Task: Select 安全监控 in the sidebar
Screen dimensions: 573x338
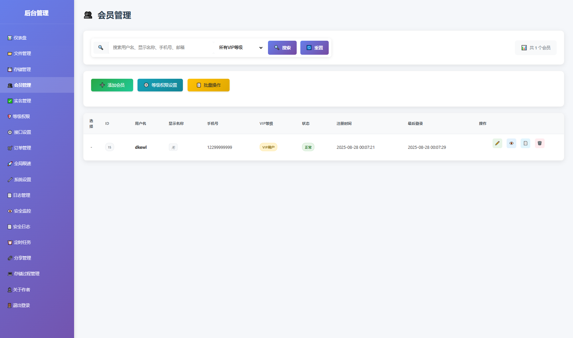Action: 22,211
